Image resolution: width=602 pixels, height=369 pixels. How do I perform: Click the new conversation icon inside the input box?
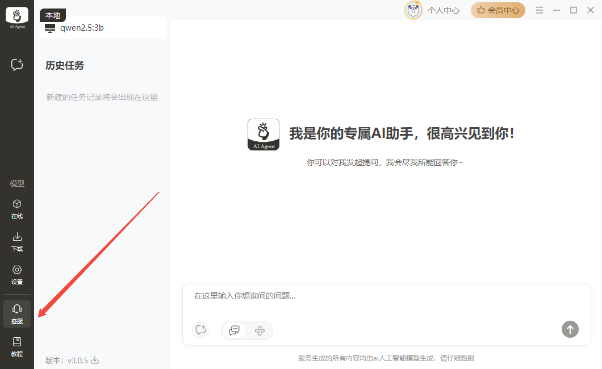click(200, 330)
